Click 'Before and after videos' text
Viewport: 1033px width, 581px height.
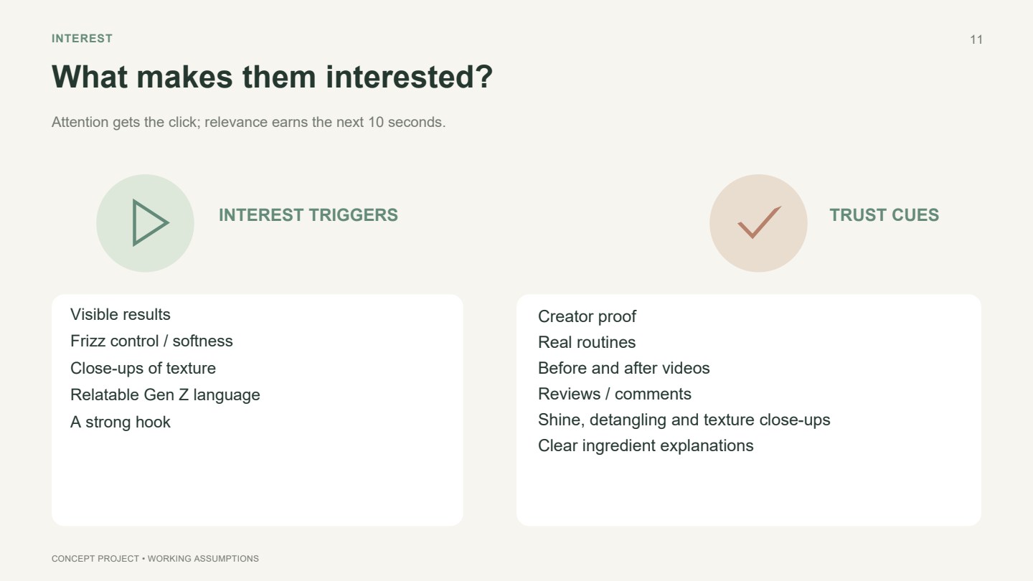(624, 368)
